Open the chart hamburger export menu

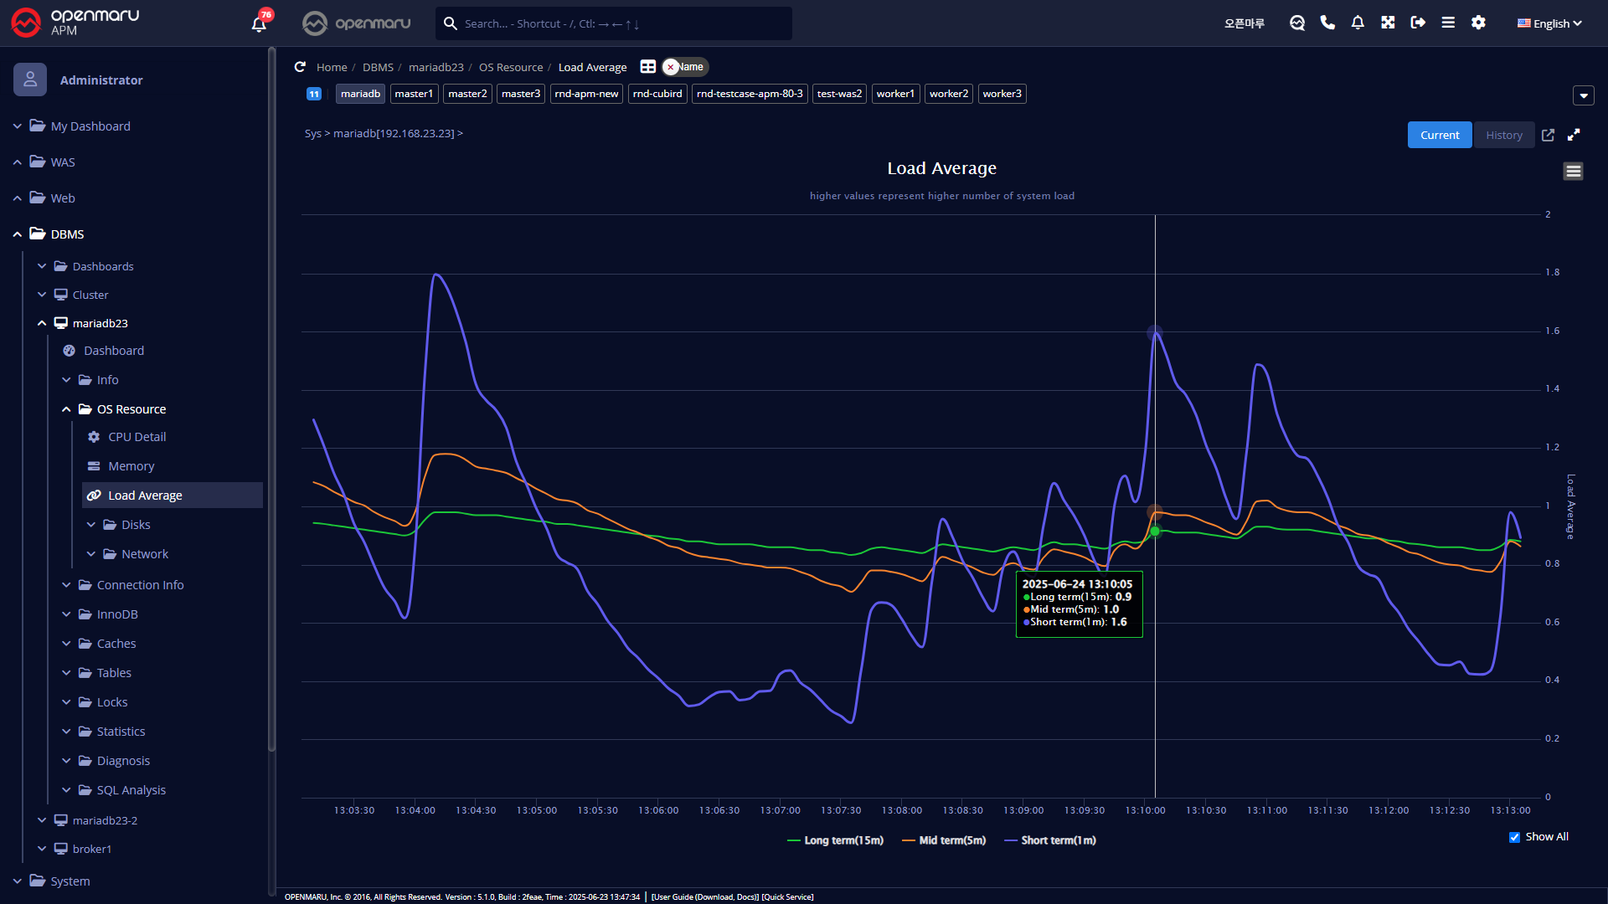click(x=1573, y=172)
